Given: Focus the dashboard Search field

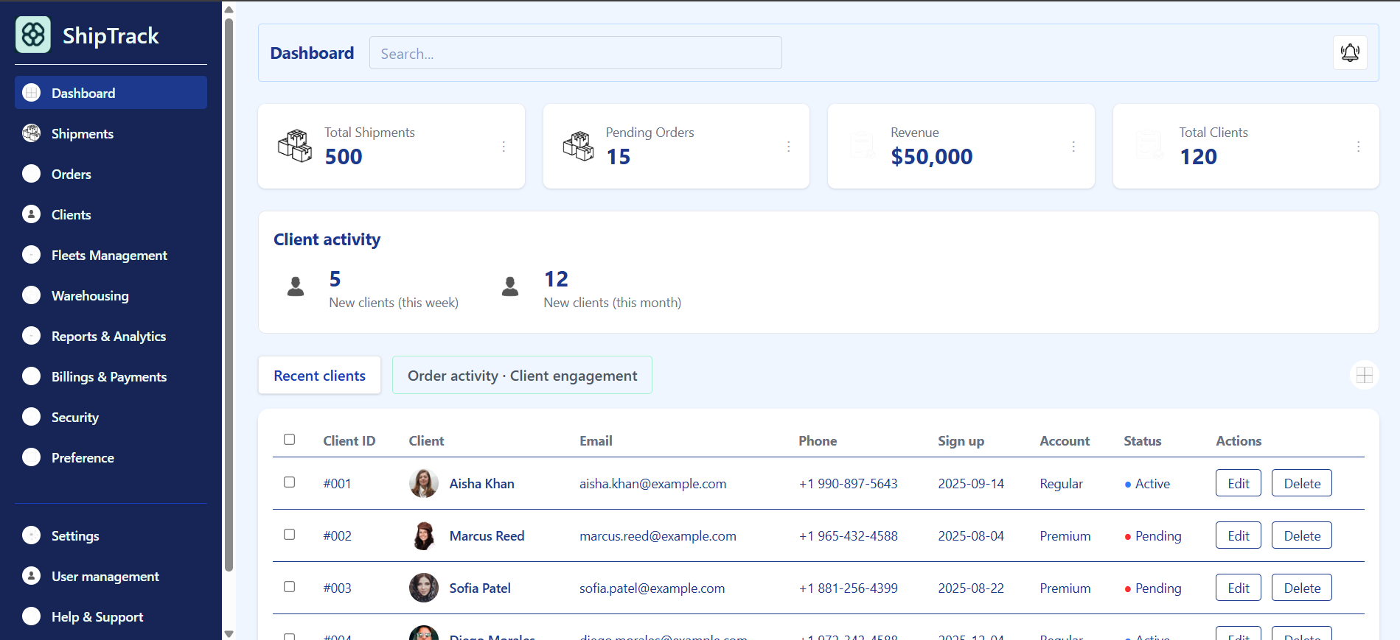Looking at the screenshot, I should 575,54.
